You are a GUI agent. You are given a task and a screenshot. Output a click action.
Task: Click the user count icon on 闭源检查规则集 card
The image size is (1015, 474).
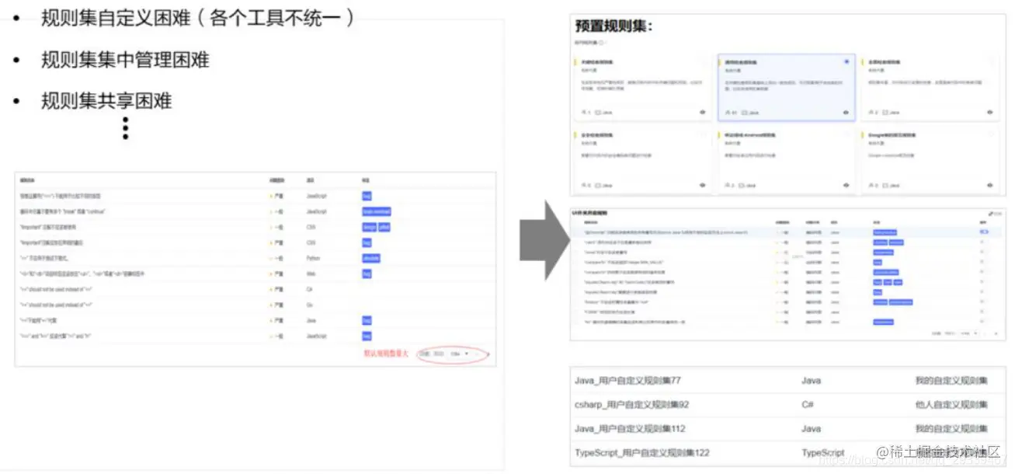click(x=584, y=113)
